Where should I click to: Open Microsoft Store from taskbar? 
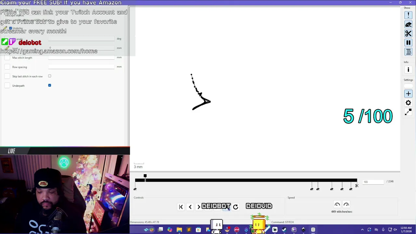pyautogui.click(x=198, y=230)
